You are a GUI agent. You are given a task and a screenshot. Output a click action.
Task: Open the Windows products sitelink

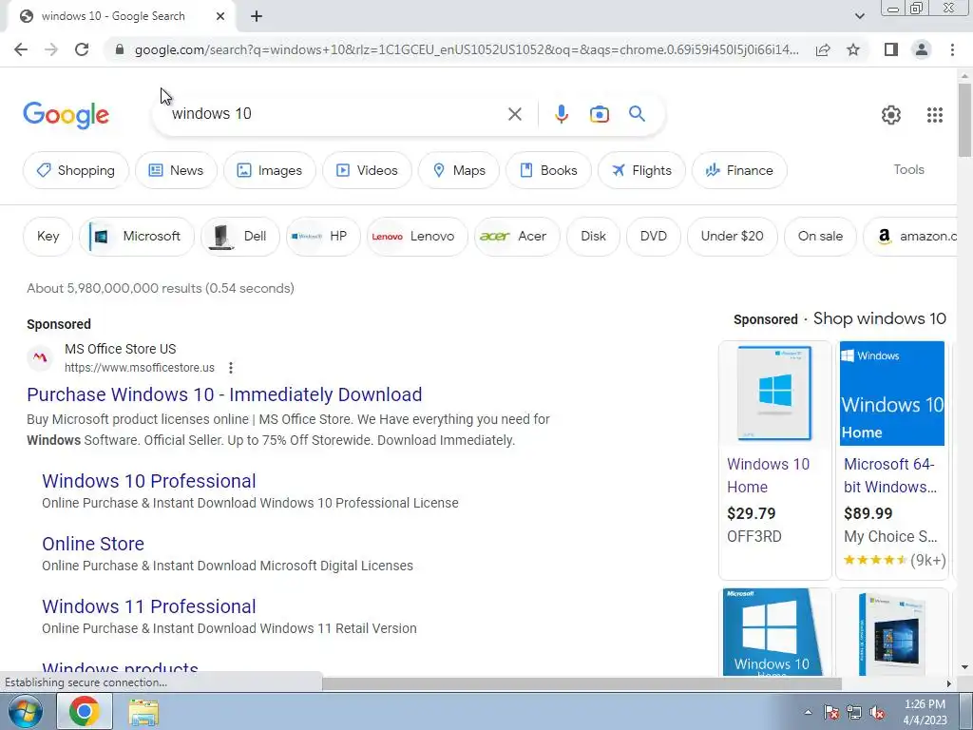(x=121, y=669)
